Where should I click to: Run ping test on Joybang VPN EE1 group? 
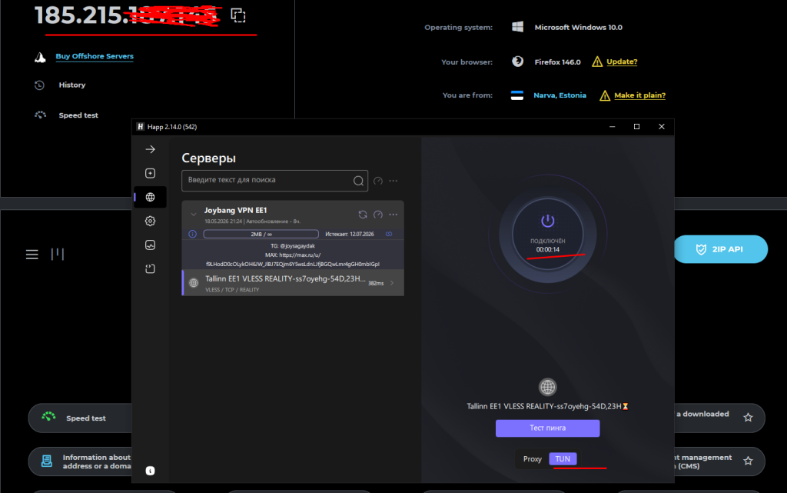pos(378,215)
